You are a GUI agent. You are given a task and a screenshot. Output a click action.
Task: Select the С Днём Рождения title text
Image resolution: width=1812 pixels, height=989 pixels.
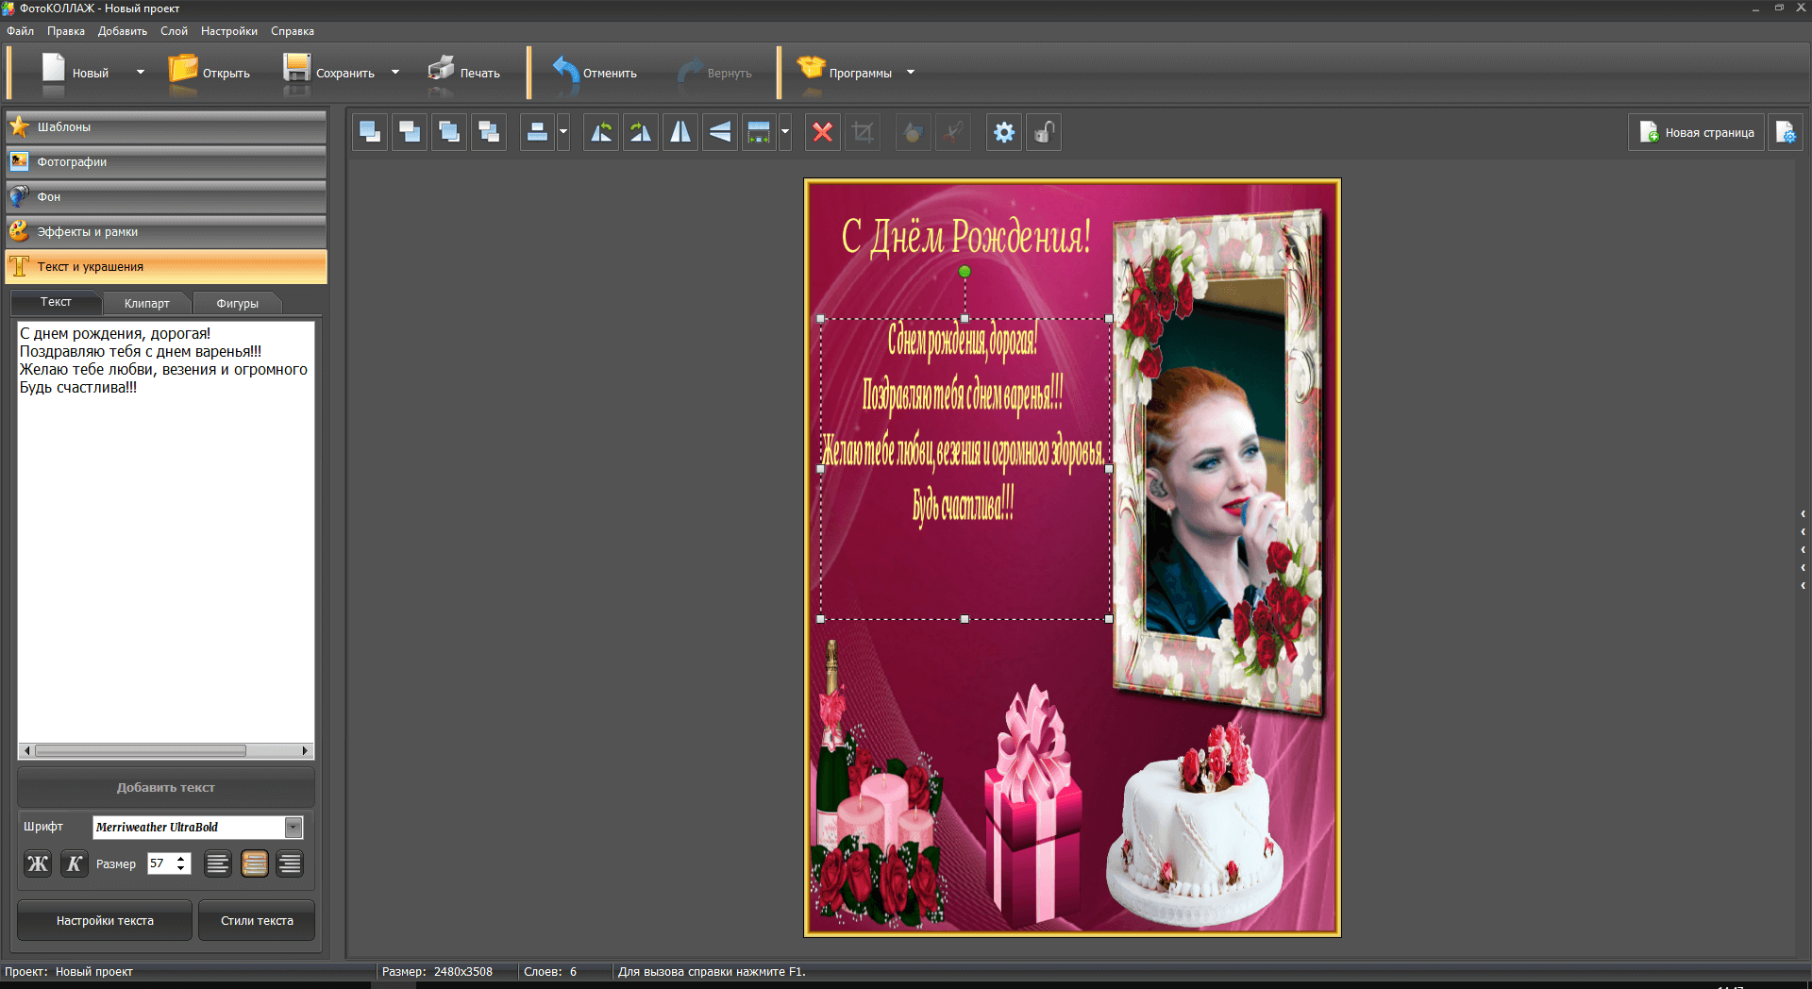click(x=965, y=236)
